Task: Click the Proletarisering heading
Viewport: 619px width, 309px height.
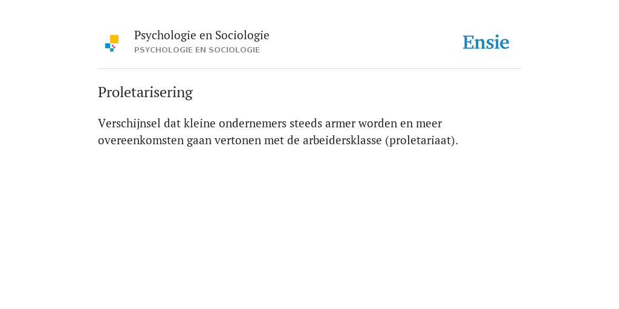Action: 145,92
